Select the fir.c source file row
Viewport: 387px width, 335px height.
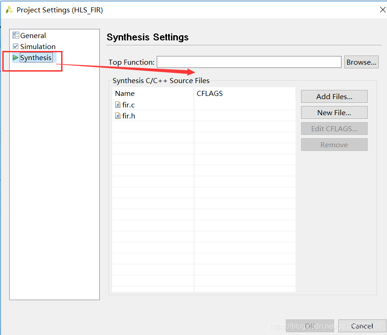[x=204, y=105]
